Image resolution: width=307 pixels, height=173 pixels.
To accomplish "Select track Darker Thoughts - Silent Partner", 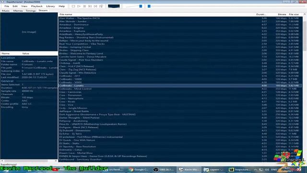I will (180, 118).
